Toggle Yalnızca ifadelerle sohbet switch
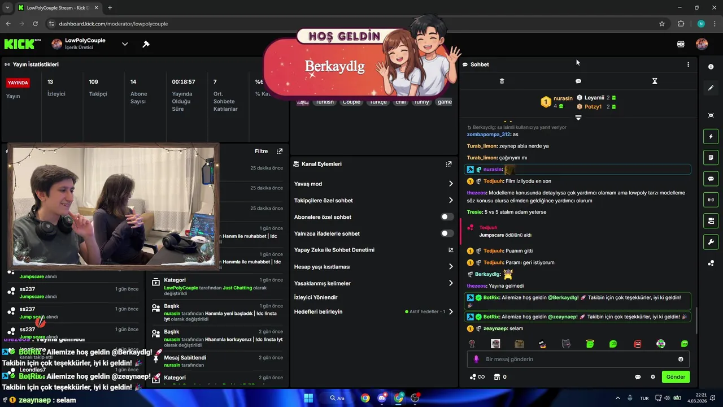 coord(447,233)
